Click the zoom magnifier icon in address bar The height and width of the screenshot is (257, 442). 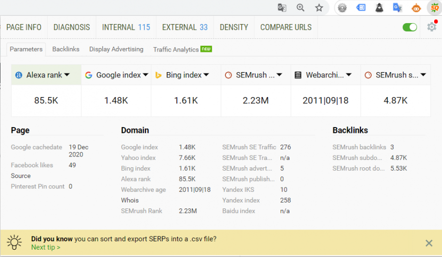pyautogui.click(x=301, y=7)
